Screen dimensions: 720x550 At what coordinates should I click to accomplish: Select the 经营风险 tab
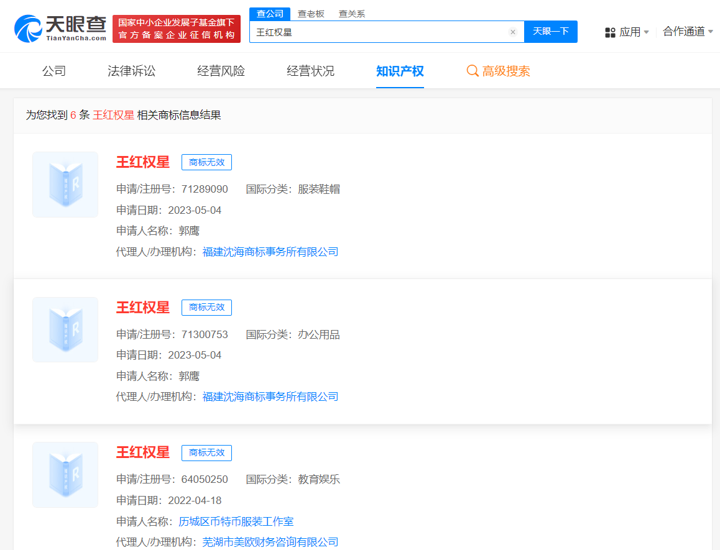(x=220, y=71)
